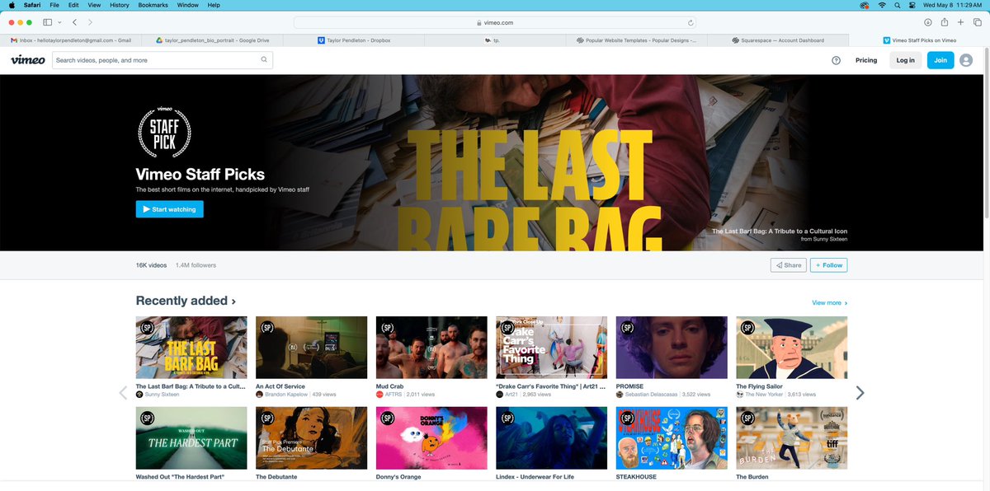
Task: Click into the Vimeo search field
Action: point(162,60)
